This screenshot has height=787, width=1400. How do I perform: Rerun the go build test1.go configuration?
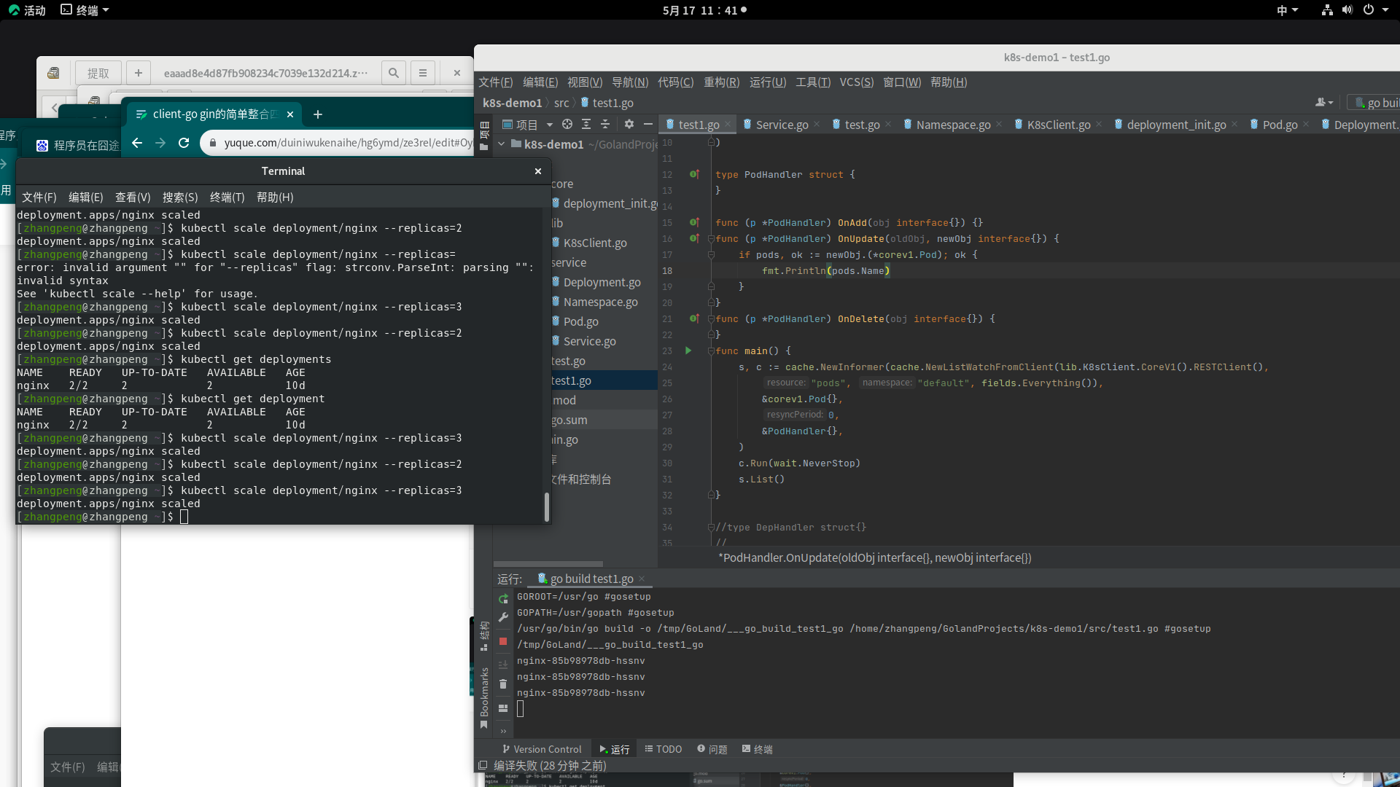503,599
